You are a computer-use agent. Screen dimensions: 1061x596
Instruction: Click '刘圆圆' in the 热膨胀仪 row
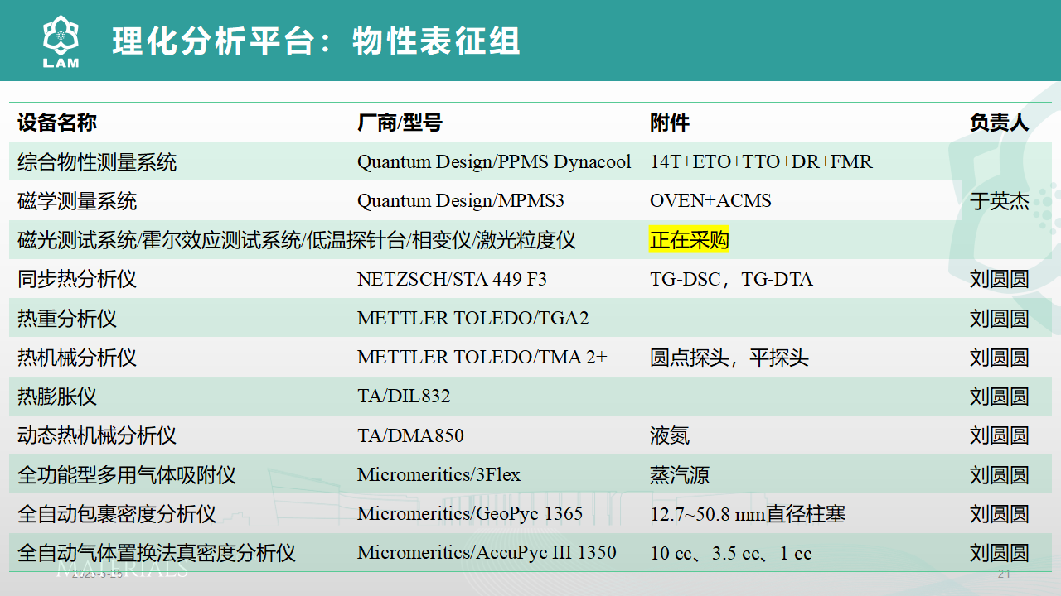[x=1000, y=397]
